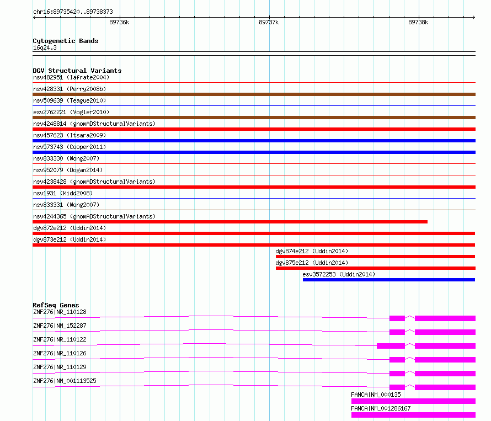Click the dgv872e212 (Uddin2014) red bar
The width and height of the screenshot is (491, 421).
(254, 233)
